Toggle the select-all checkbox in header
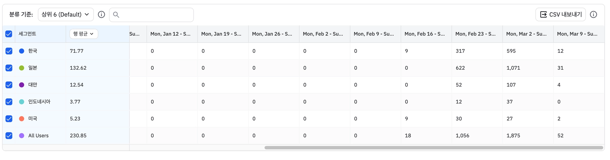This screenshot has height=160, width=610. point(9,34)
